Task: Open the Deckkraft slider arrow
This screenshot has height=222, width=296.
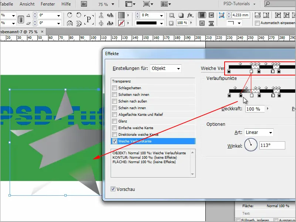Action: (x=268, y=108)
